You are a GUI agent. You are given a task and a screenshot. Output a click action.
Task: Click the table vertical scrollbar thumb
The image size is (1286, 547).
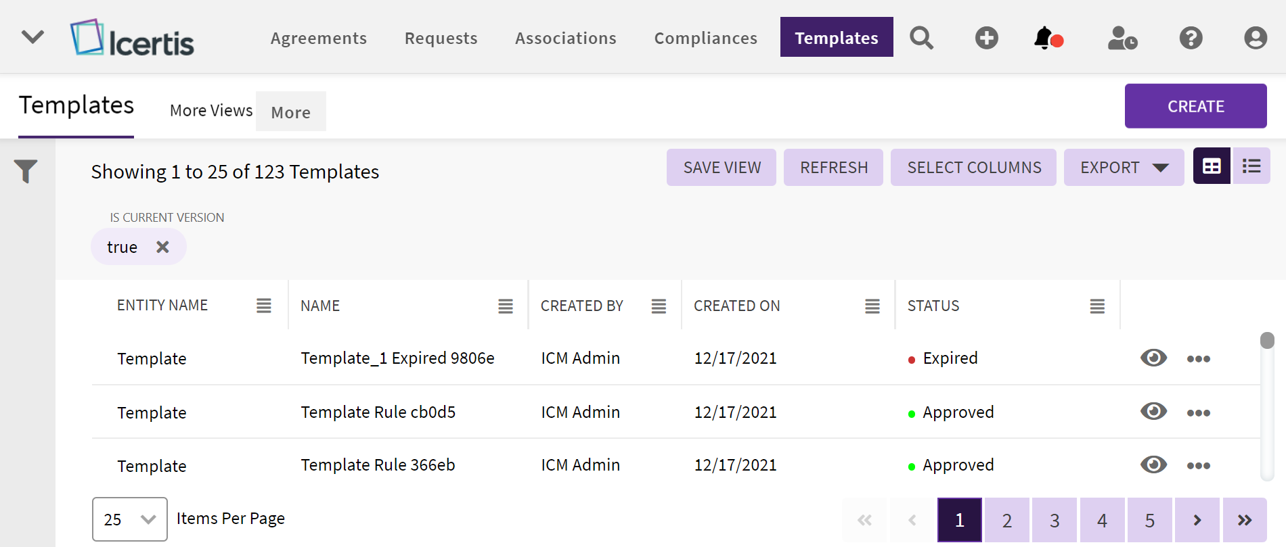point(1267,340)
